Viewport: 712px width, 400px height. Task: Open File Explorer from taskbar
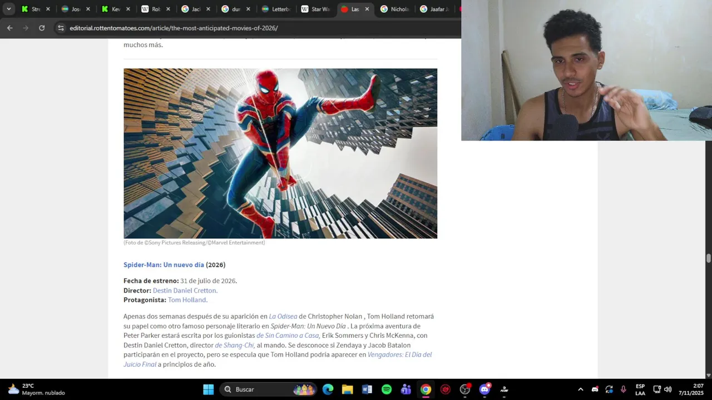coord(348,389)
